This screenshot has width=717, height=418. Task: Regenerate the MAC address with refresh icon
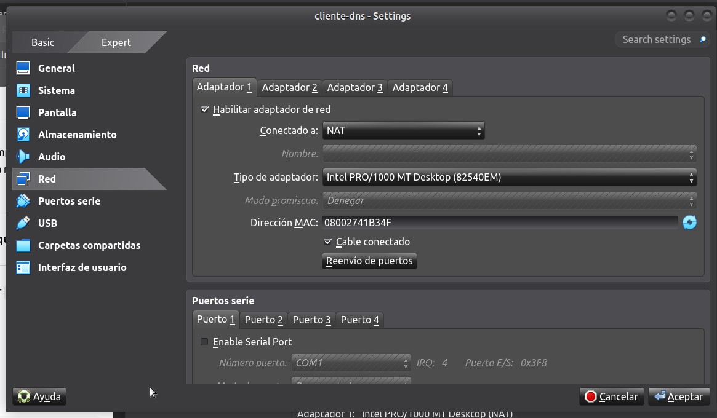tap(689, 223)
